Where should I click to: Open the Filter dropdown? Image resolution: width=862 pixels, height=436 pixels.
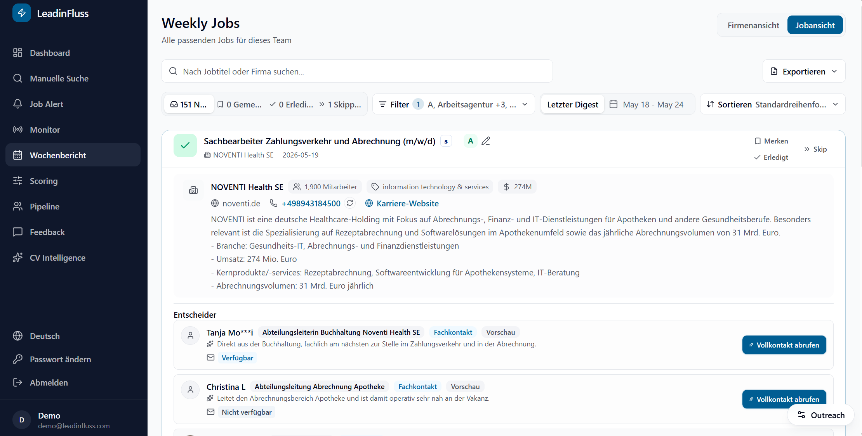454,104
